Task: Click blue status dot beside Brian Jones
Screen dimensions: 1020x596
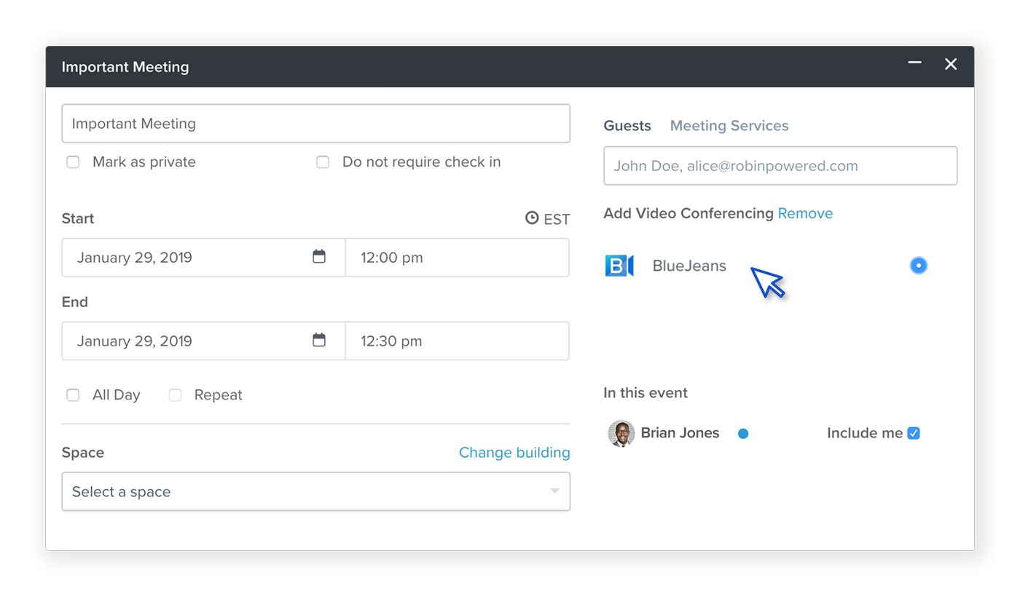Action: (743, 434)
